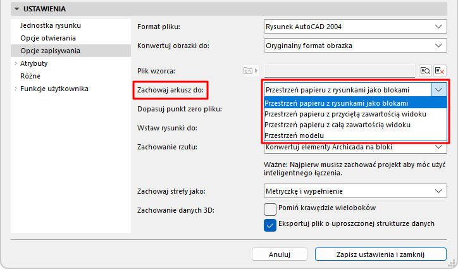Select Jednostka rysunku in the sidebar
Screen dimensions: 458x269
(51, 26)
